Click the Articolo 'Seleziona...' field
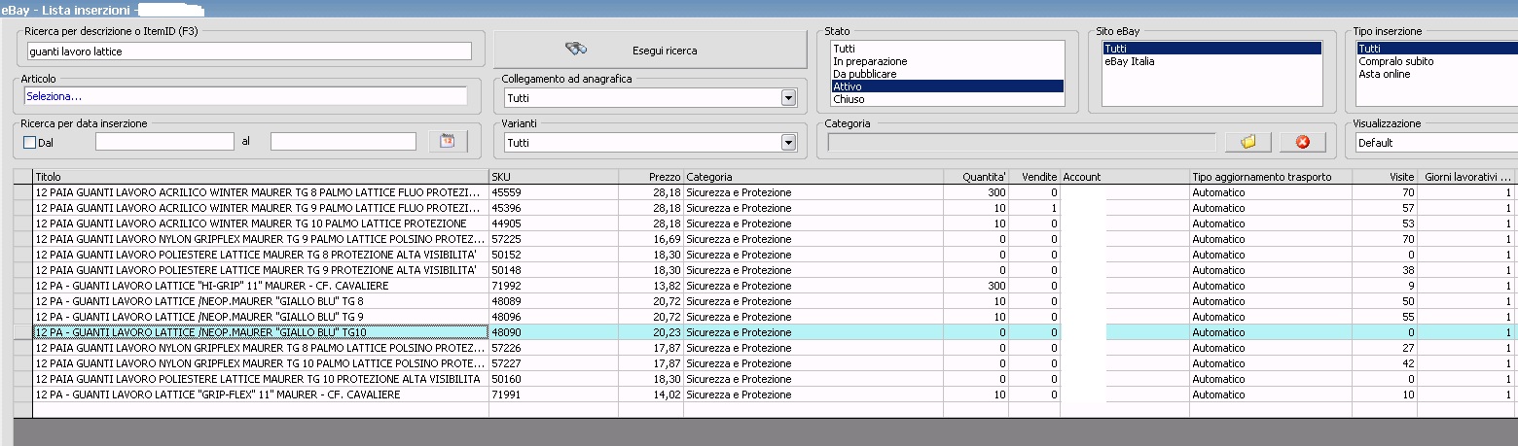The image size is (1518, 446). 245,96
